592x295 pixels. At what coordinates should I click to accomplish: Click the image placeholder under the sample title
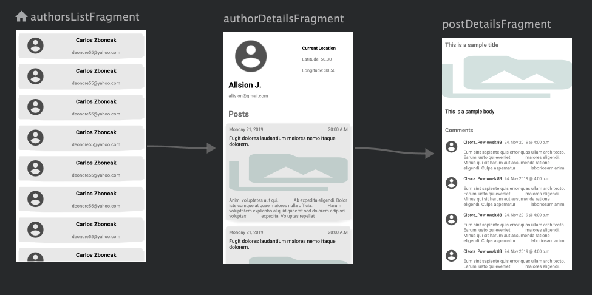click(507, 77)
